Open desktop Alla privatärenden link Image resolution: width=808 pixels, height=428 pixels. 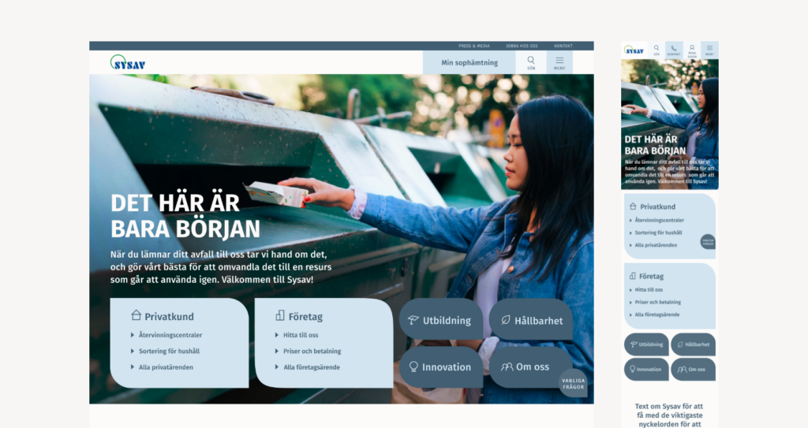pyautogui.click(x=166, y=367)
